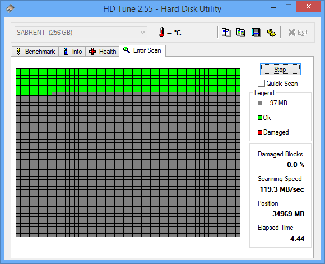Click the Exit button
This screenshot has width=325, height=264.
[x=298, y=33]
